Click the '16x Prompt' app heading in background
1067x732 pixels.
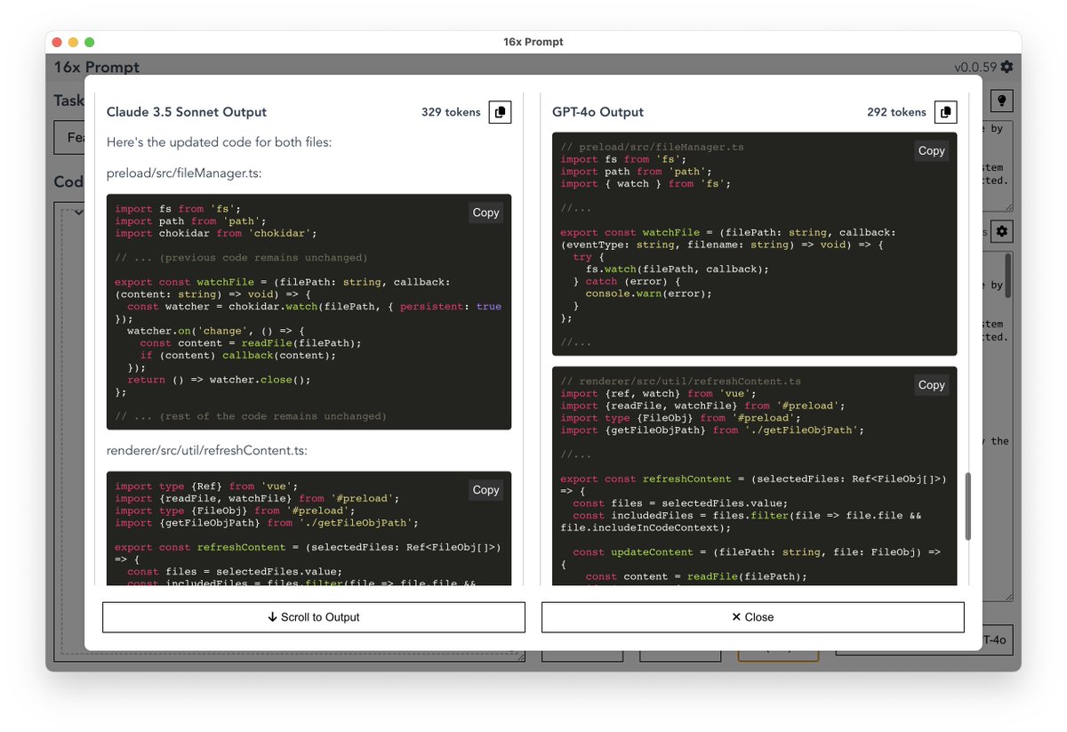coord(97,67)
